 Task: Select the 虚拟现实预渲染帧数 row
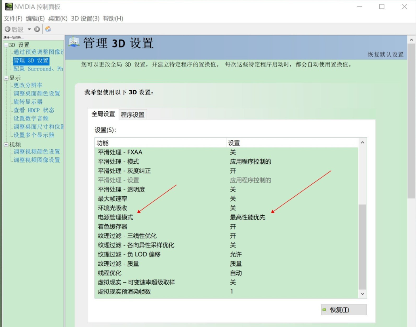(227, 292)
